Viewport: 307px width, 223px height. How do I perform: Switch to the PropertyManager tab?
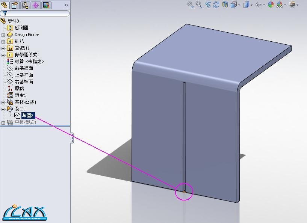[x=15, y=5]
